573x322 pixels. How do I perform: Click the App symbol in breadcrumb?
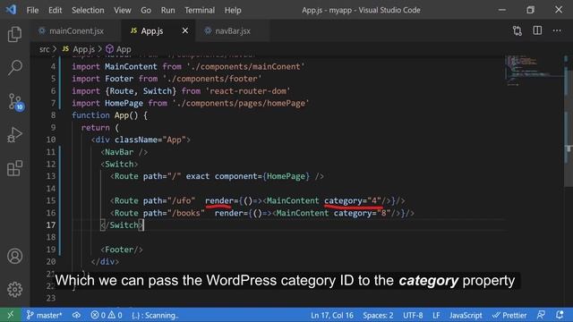point(118,49)
